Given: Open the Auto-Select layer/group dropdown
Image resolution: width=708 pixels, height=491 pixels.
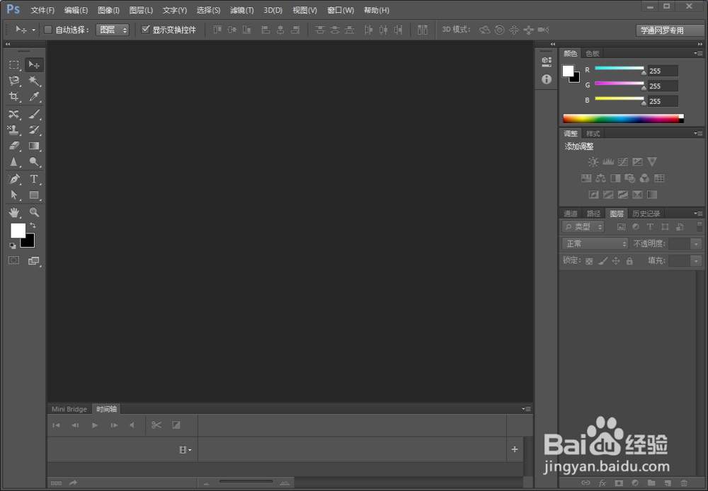Looking at the screenshot, I should 113,30.
